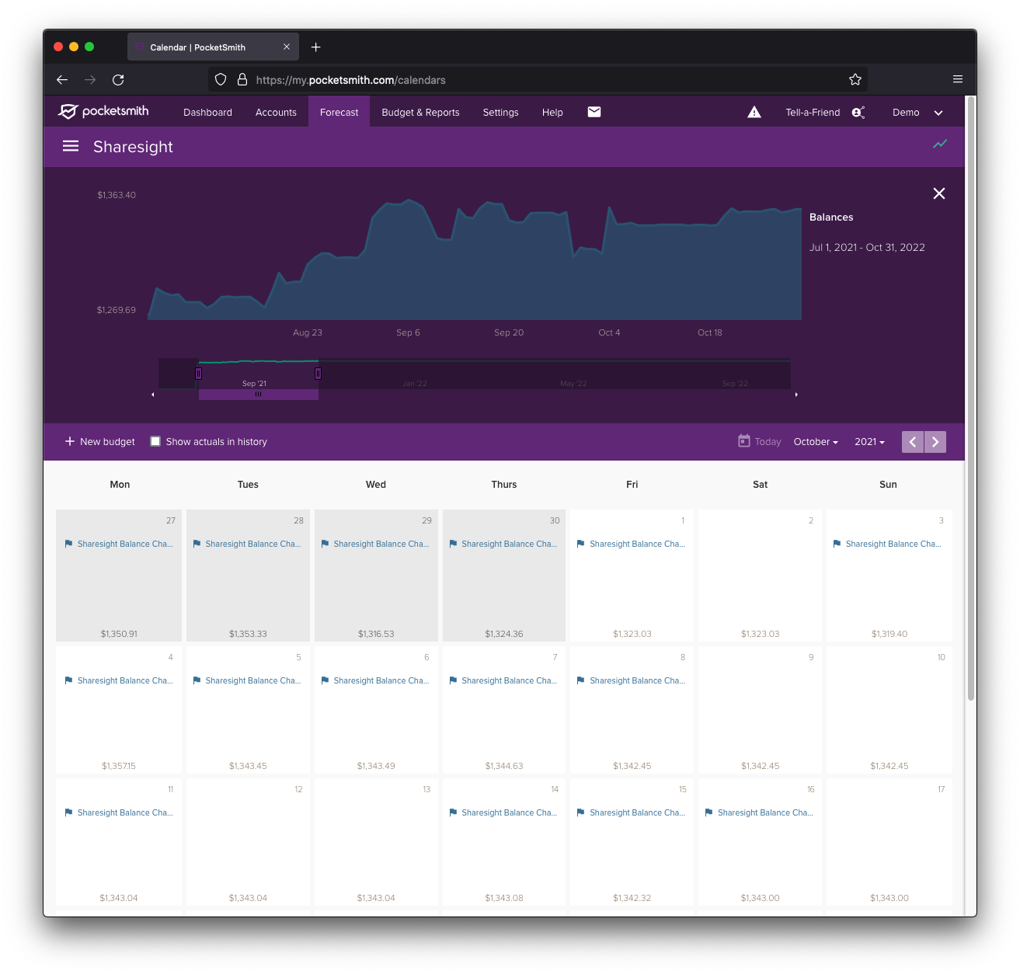Select the Accounts menu item
Screen dimensions: 1020x974
(x=276, y=112)
